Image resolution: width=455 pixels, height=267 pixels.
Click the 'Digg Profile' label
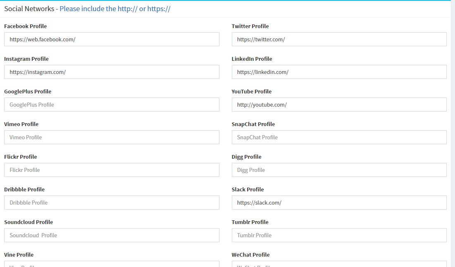pyautogui.click(x=246, y=157)
